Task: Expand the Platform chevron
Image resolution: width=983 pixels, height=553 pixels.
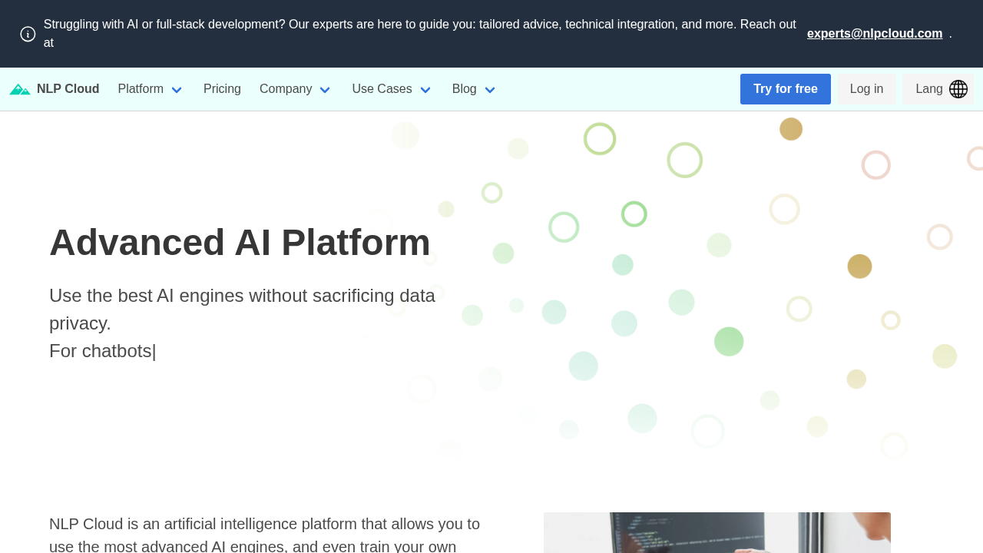Action: coord(177,90)
